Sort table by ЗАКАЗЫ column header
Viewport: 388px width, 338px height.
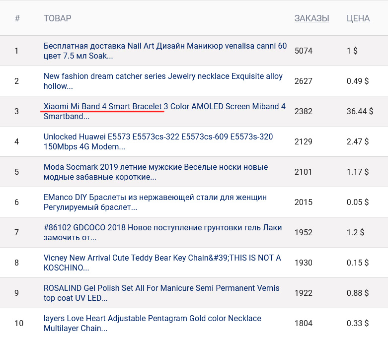pyautogui.click(x=311, y=18)
